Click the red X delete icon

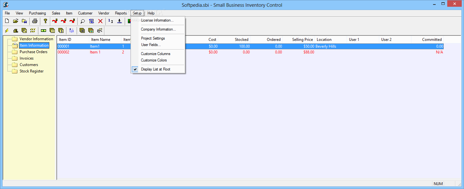pyautogui.click(x=100, y=21)
